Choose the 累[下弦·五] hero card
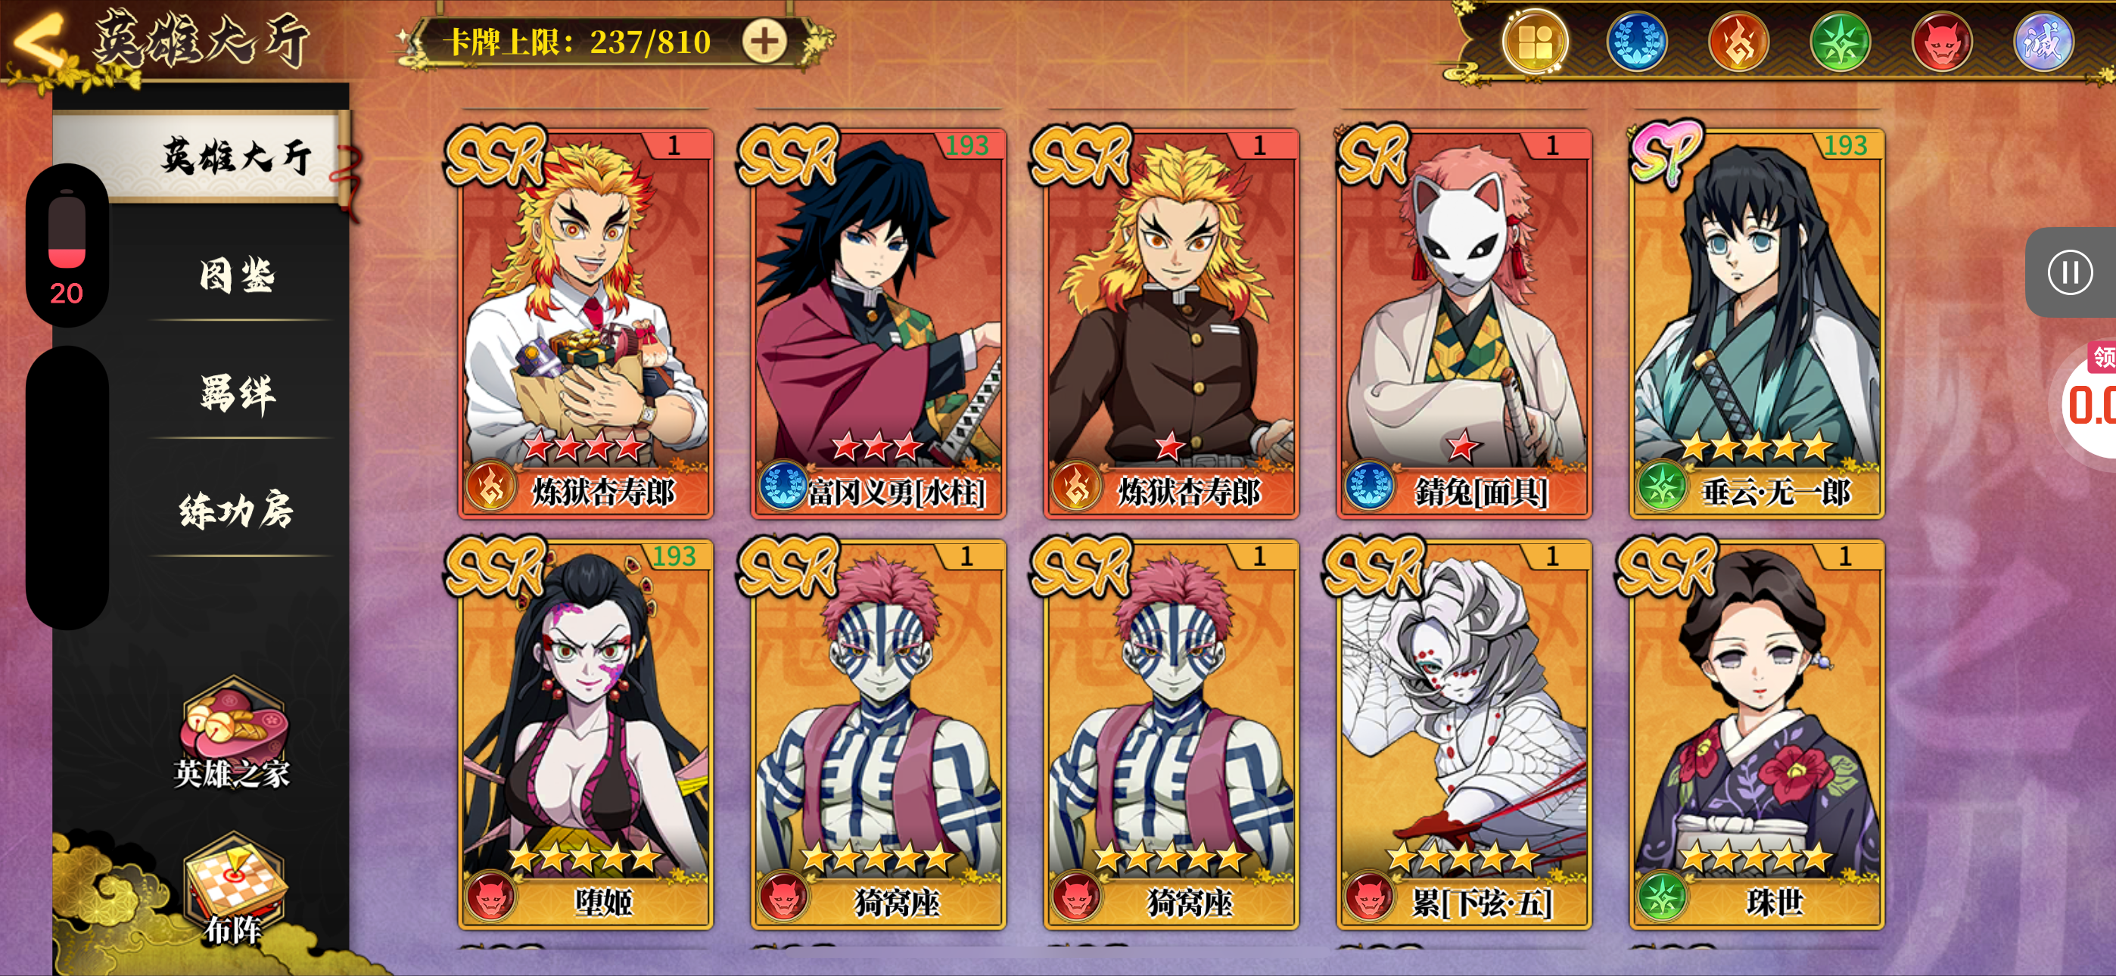Image resolution: width=2116 pixels, height=976 pixels. tap(1464, 732)
